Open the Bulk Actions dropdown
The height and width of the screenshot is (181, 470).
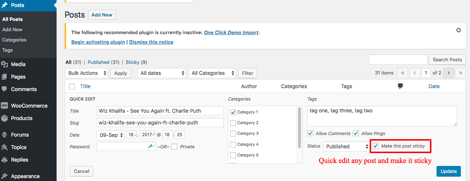(x=87, y=73)
